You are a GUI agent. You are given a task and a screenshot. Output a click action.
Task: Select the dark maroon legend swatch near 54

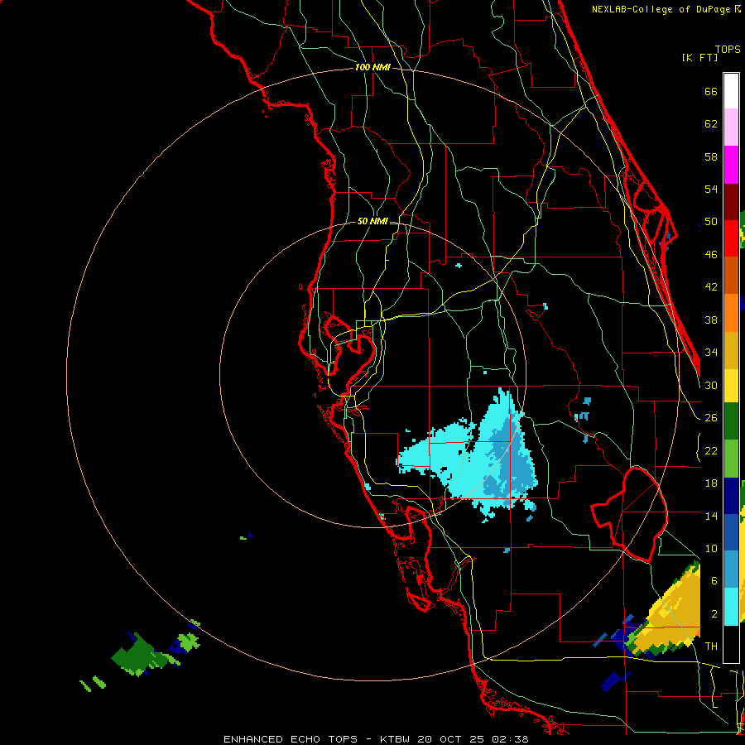point(731,202)
